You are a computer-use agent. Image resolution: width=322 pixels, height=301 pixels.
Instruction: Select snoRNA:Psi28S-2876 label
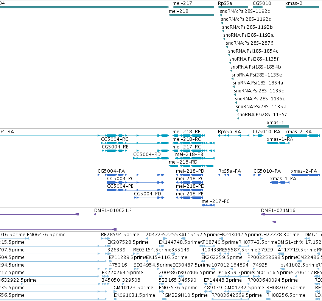250,43
